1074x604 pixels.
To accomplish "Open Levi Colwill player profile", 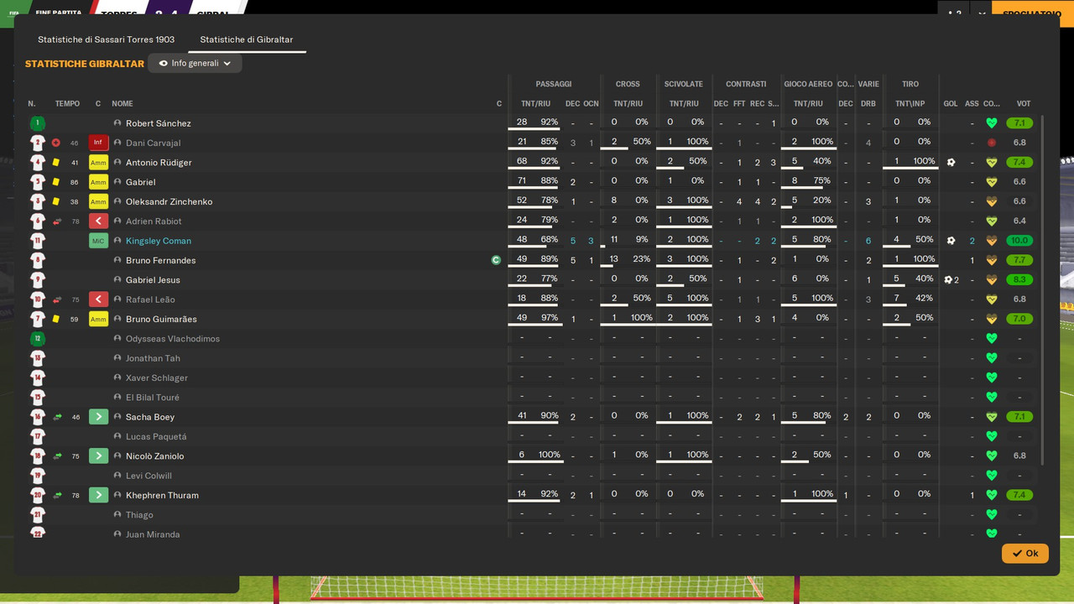I will pos(149,476).
